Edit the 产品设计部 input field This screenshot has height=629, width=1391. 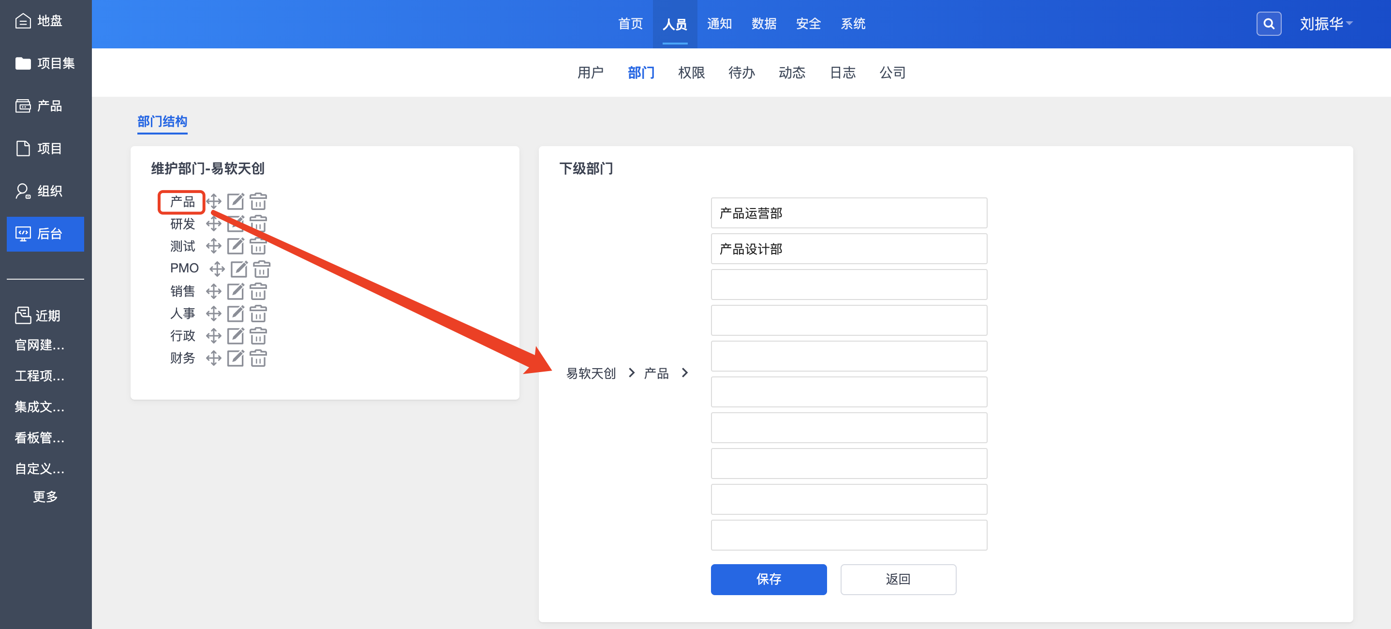point(848,249)
